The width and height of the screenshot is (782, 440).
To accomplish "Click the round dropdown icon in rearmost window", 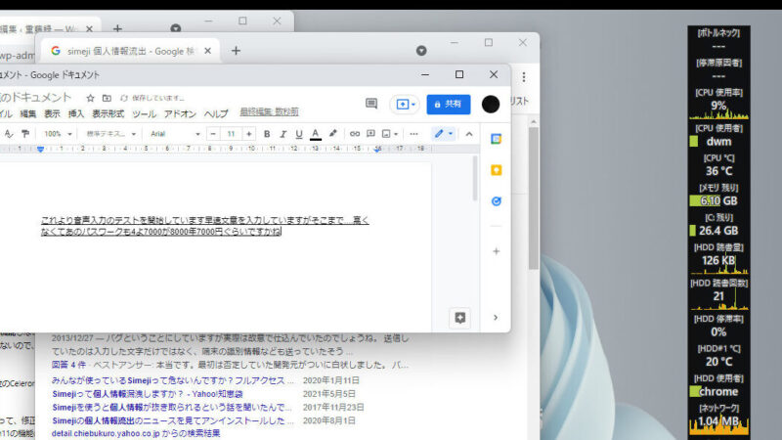I will pyautogui.click(x=176, y=28).
